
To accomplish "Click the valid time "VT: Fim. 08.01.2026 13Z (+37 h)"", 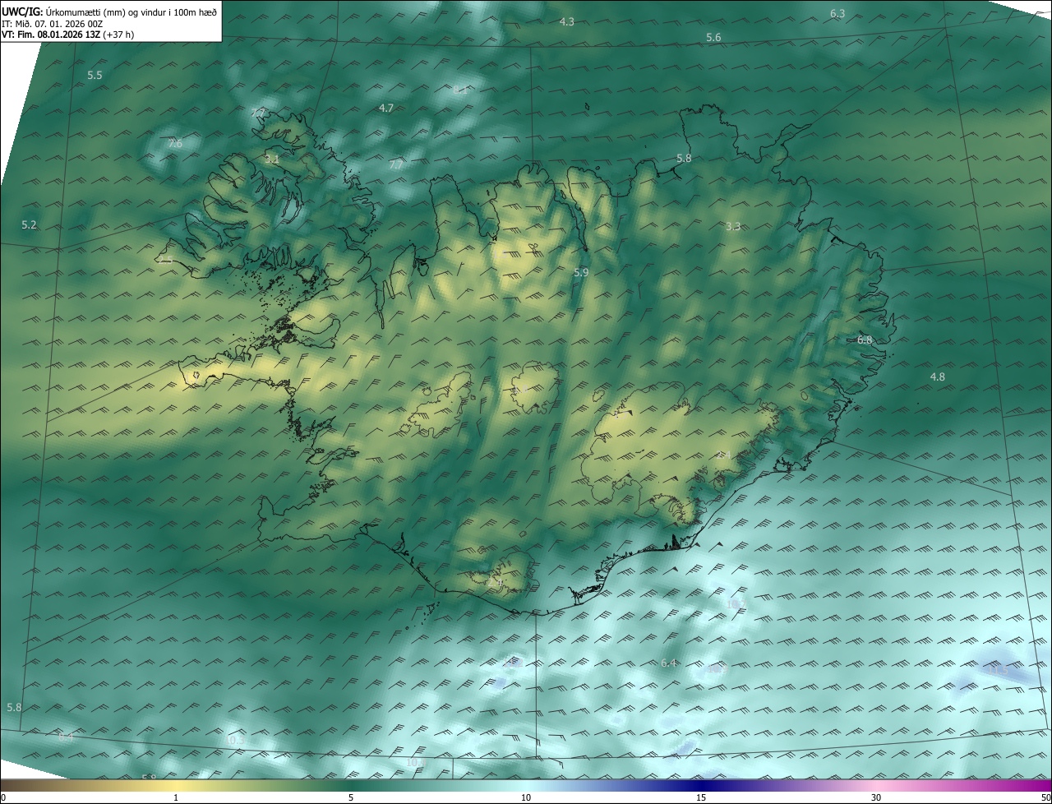I will [67, 35].
